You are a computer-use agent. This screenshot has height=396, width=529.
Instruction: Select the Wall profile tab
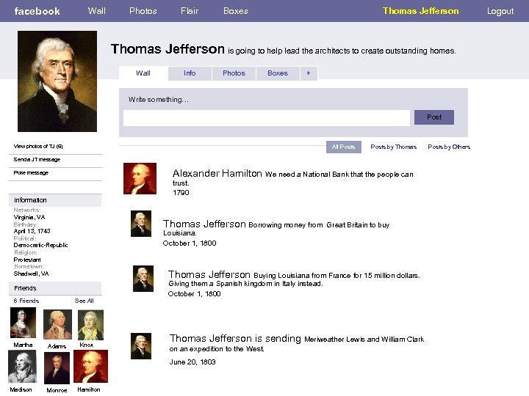(143, 73)
